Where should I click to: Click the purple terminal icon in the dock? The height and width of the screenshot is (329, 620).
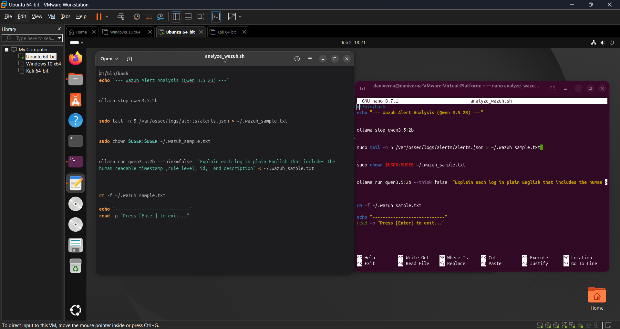click(x=76, y=162)
